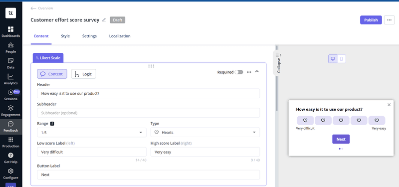Viewport: 399px width, 187px height.
Task: Toggle the Required switch on
Action: [239, 72]
